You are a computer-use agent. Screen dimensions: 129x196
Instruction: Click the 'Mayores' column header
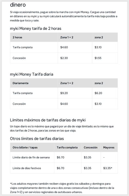coord(109,147)
